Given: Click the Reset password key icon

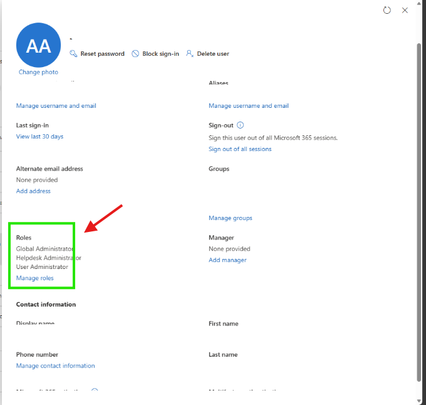Looking at the screenshot, I should point(73,53).
